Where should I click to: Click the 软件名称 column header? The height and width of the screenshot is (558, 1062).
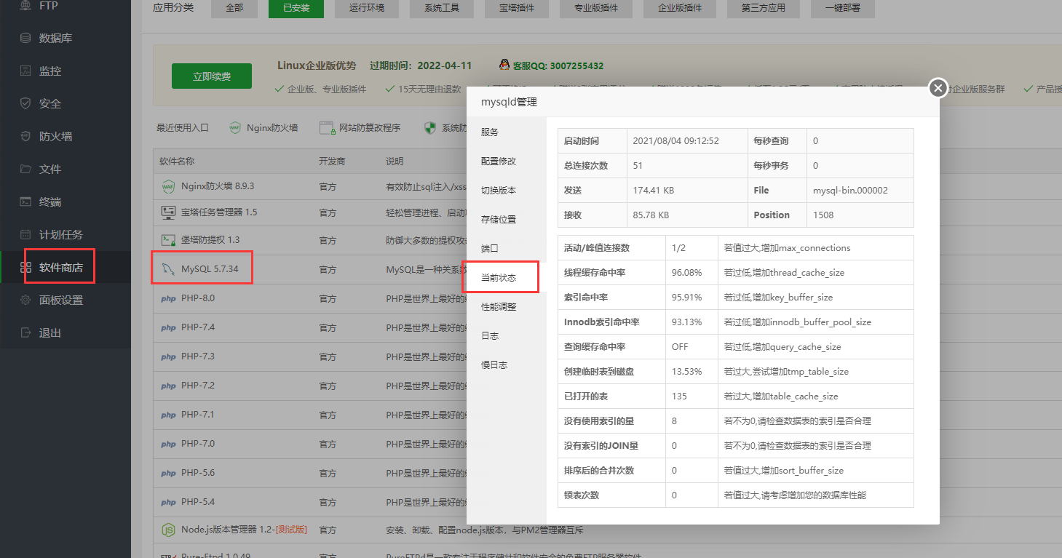pyautogui.click(x=177, y=162)
